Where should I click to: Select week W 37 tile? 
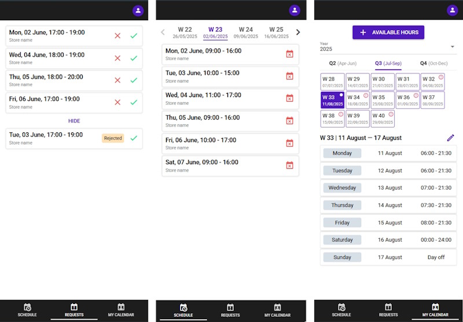[432, 100]
